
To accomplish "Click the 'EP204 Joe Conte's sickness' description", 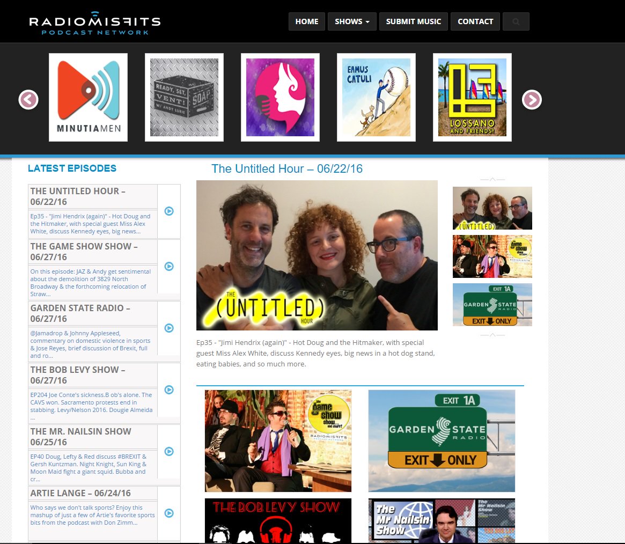I will (91, 406).
